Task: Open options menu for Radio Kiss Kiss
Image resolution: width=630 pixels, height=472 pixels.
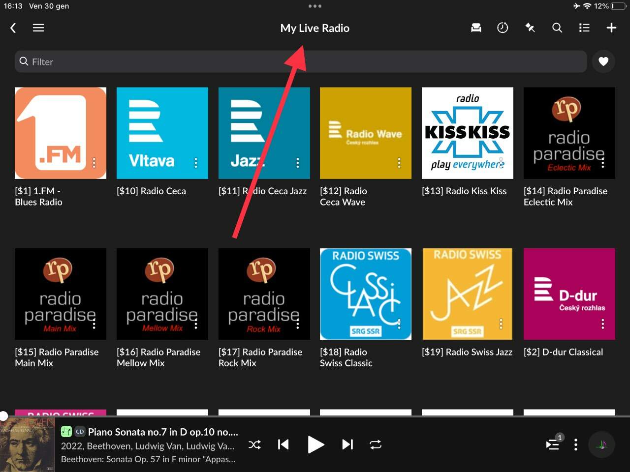Action: (501, 163)
